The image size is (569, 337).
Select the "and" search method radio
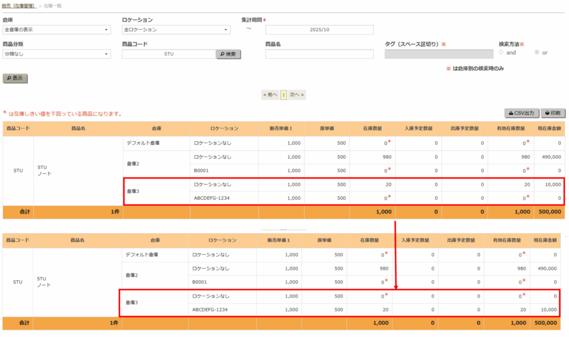pyautogui.click(x=501, y=52)
